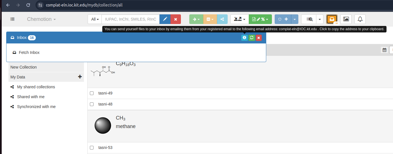This screenshot has height=154, width=393.
Task: Close the Inbox panel with red X
Action: coord(259,38)
